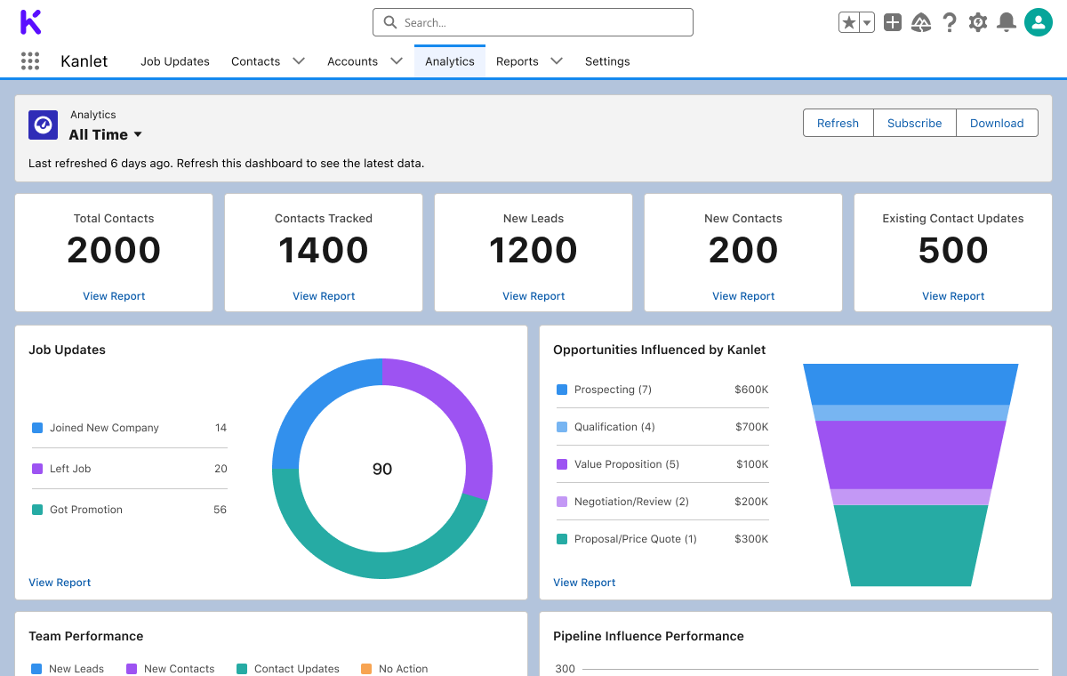Image resolution: width=1067 pixels, height=676 pixels.
Task: Switch to the Job Updates tab
Action: tap(175, 61)
